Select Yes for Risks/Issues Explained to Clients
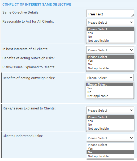The height and width of the screenshot is (161, 137). point(110,121)
